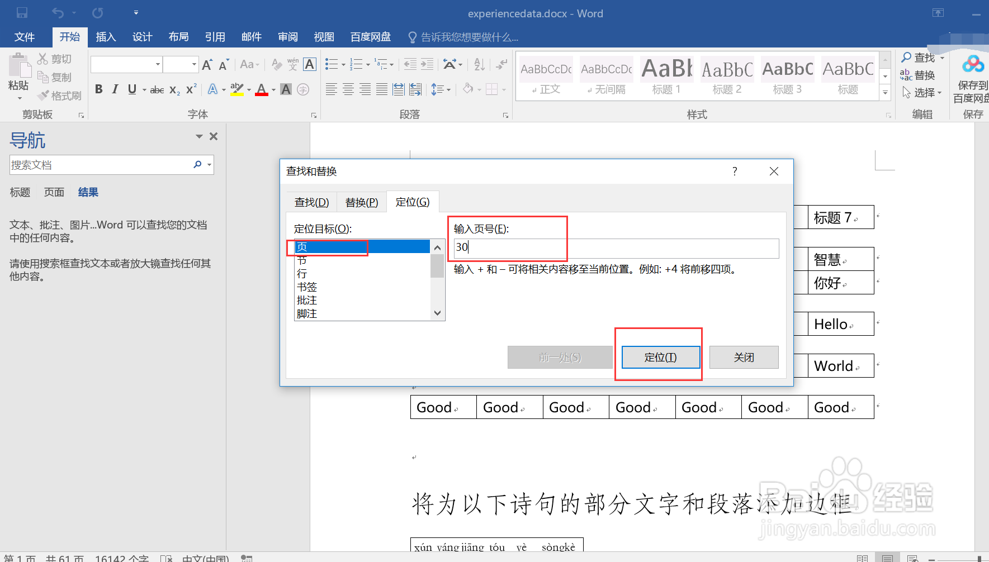Toggle show/hide paragraph marks

(501, 65)
